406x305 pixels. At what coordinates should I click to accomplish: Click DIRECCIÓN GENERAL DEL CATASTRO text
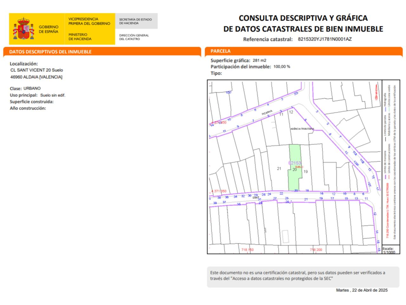click(134, 37)
